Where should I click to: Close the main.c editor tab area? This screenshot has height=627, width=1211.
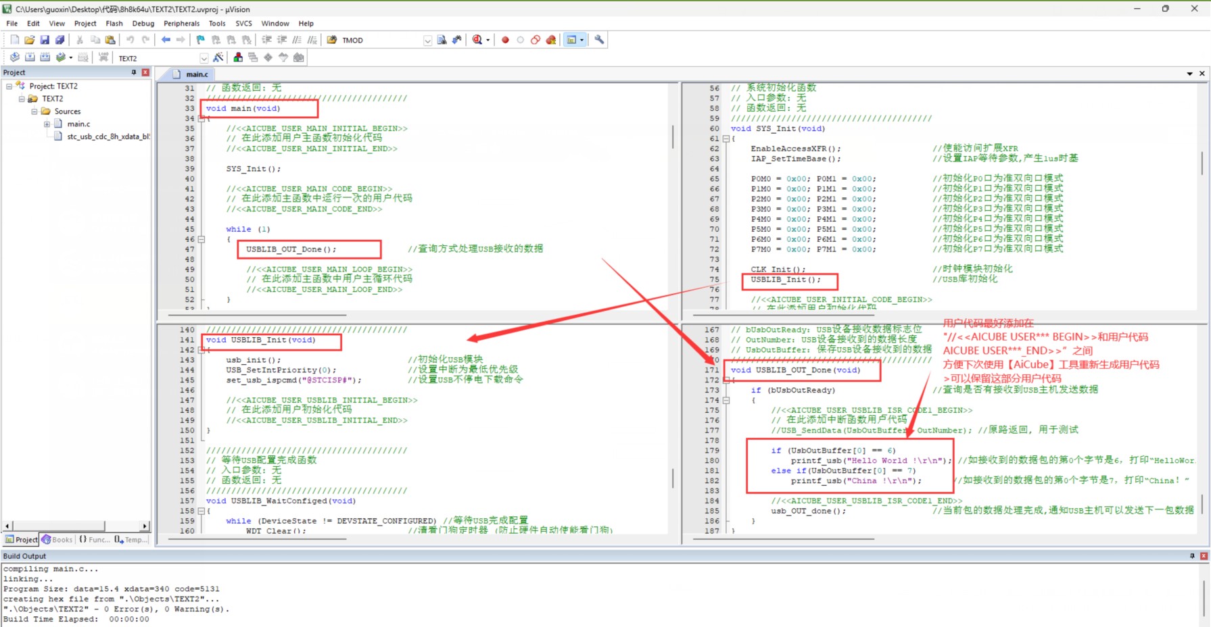click(x=1202, y=74)
